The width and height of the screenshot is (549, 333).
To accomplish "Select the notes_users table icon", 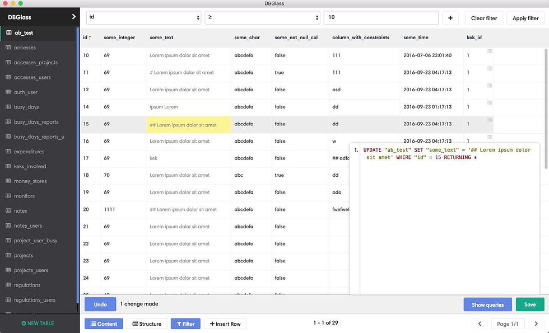I will pyautogui.click(x=8, y=226).
